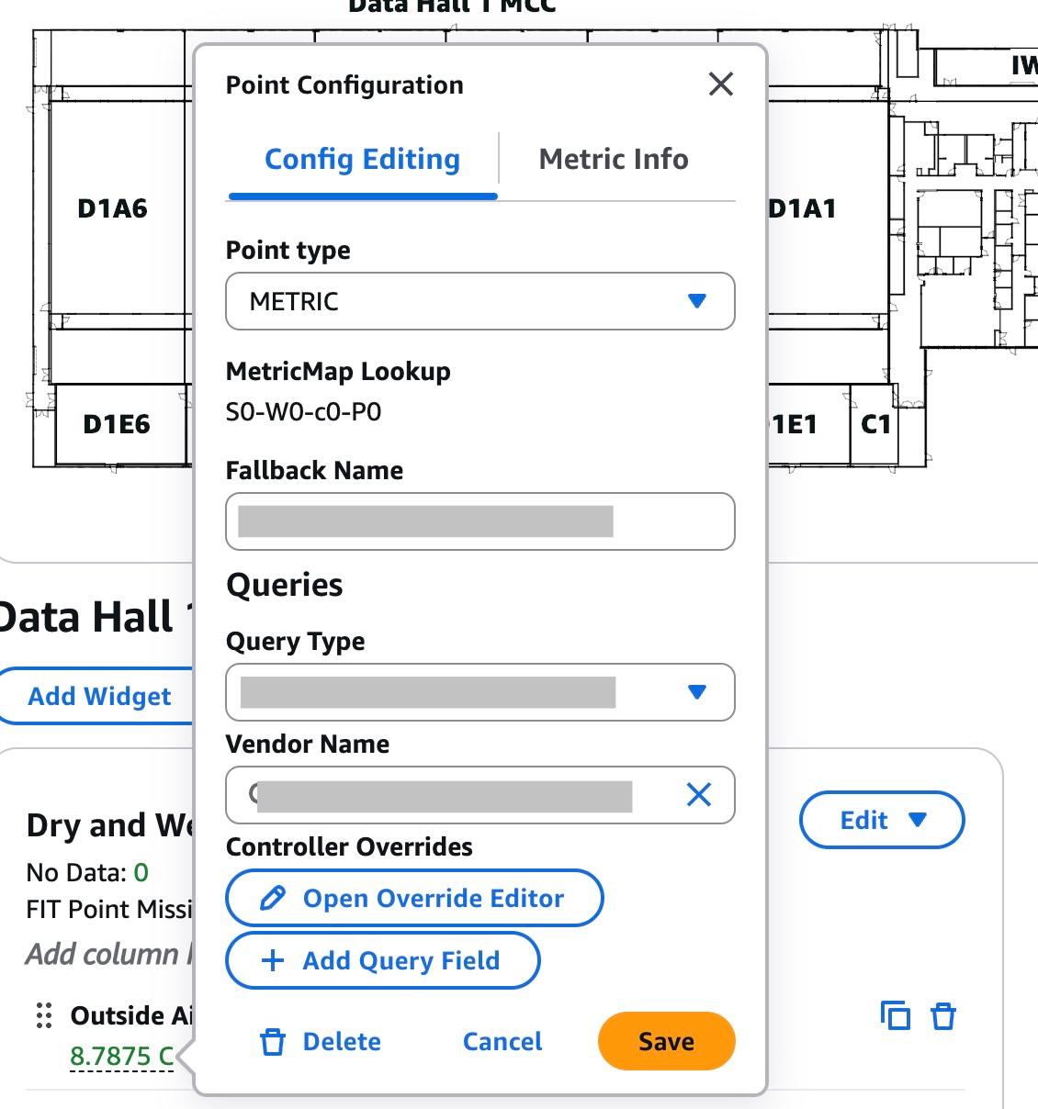Select room C1 on floor plan

pos(875,424)
